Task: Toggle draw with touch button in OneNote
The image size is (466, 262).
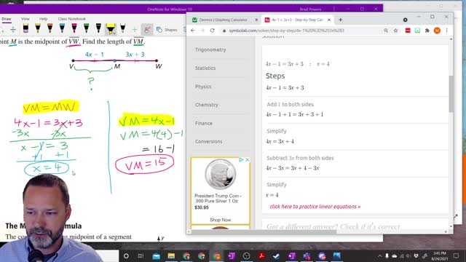Action: pyautogui.click(x=147, y=30)
